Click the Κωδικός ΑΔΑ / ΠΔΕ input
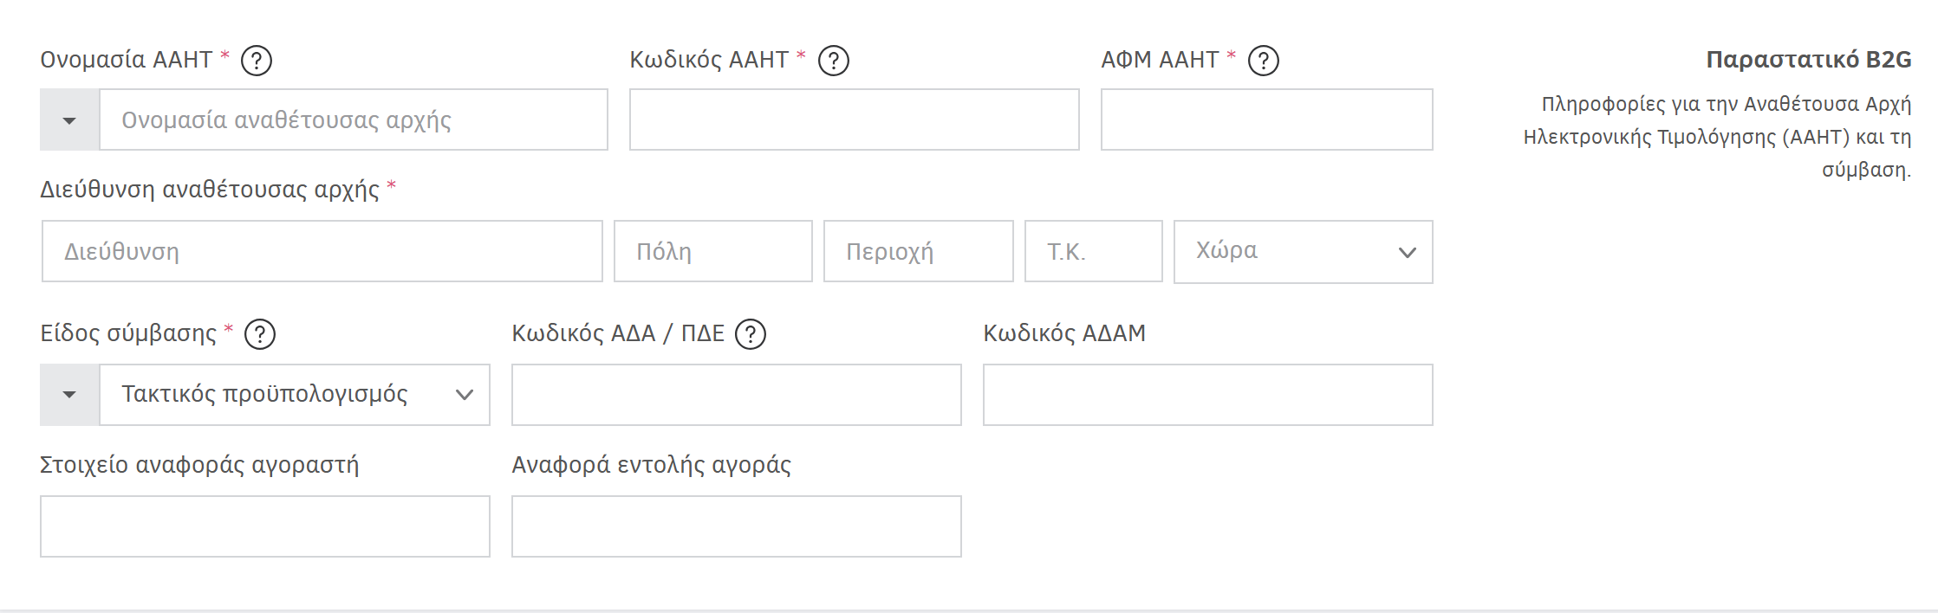The height and width of the screenshot is (613, 1938). pos(737,395)
